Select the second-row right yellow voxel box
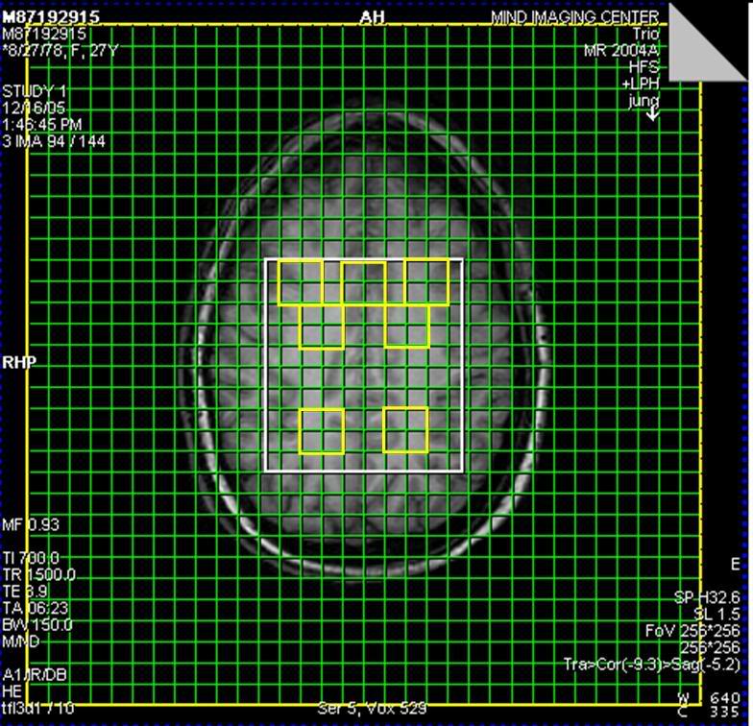 [x=406, y=327]
